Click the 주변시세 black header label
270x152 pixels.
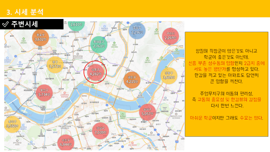click(x=32, y=24)
